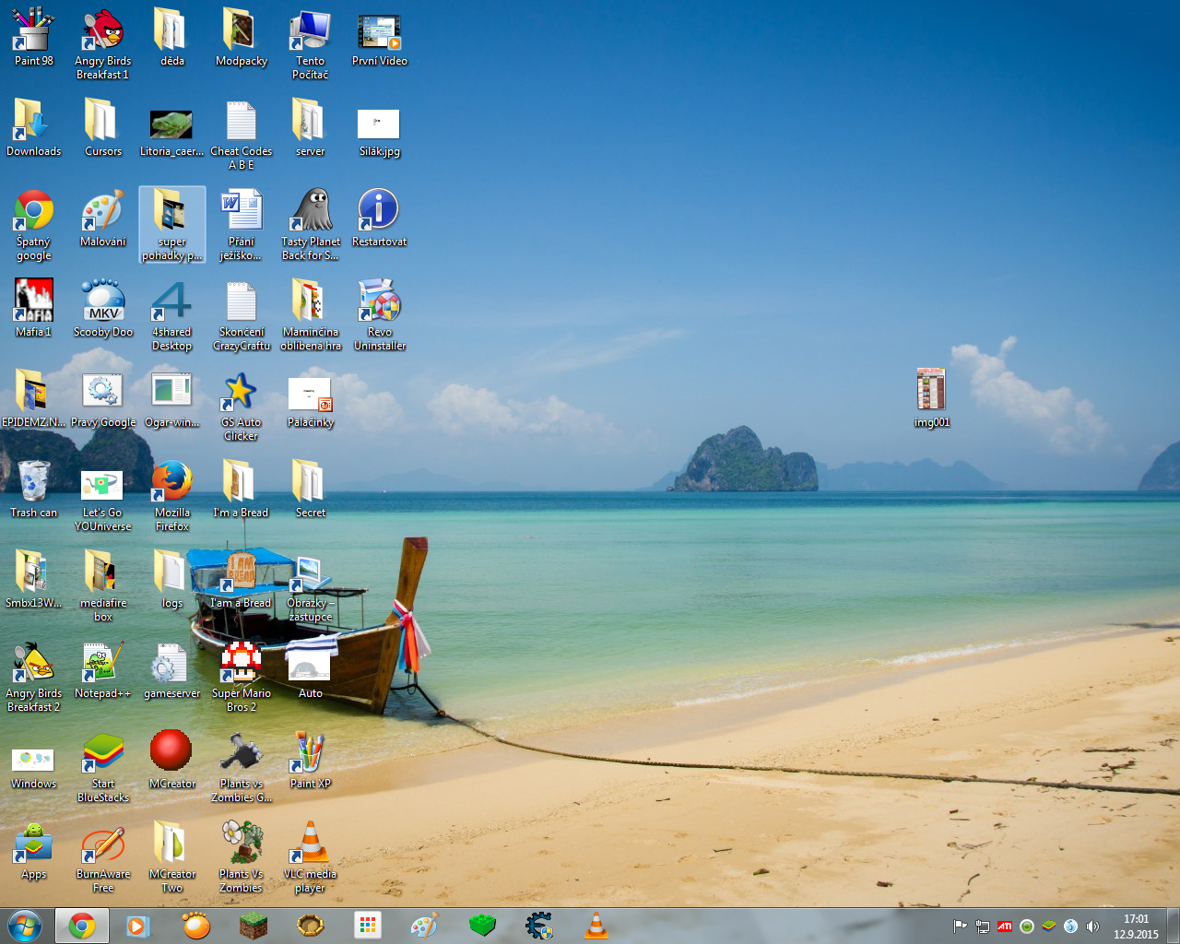Select the Super Mario Bros 2 icon
Image resolution: width=1180 pixels, height=944 pixels.
(x=241, y=664)
